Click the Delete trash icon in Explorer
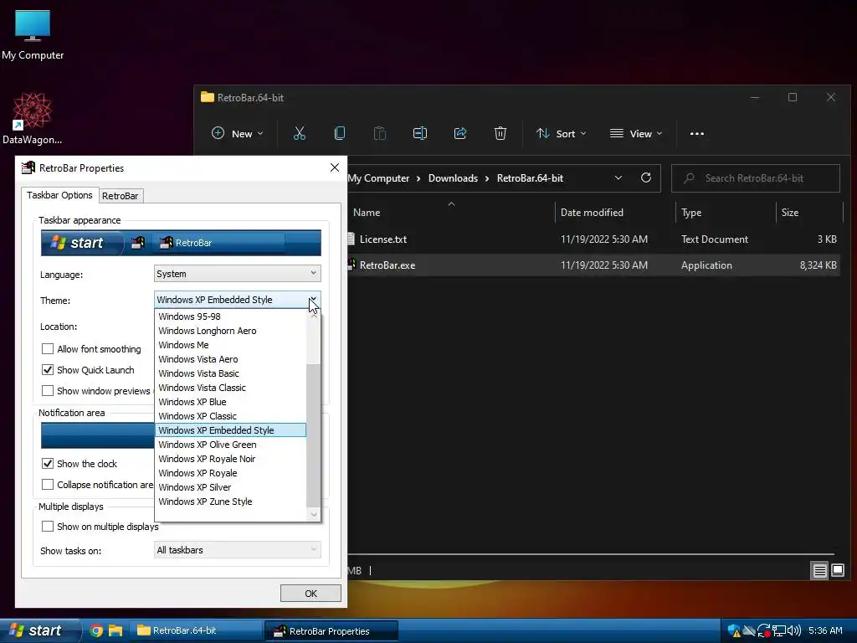The height and width of the screenshot is (643, 857). pos(500,133)
